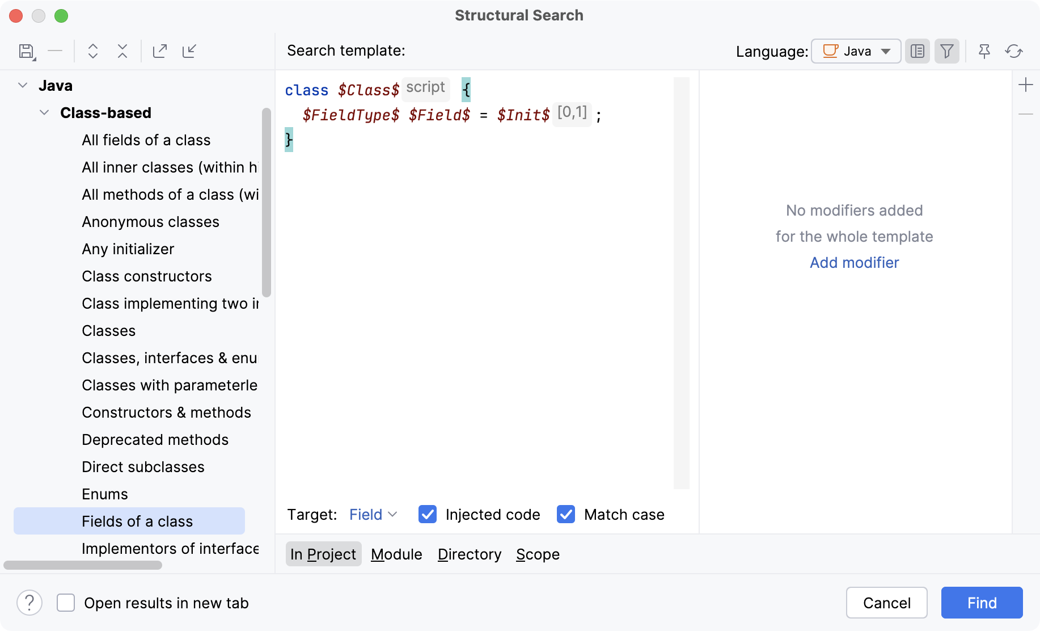Viewport: 1040px width, 631px height.
Task: Select the Anonymous classes template
Action: 150,221
